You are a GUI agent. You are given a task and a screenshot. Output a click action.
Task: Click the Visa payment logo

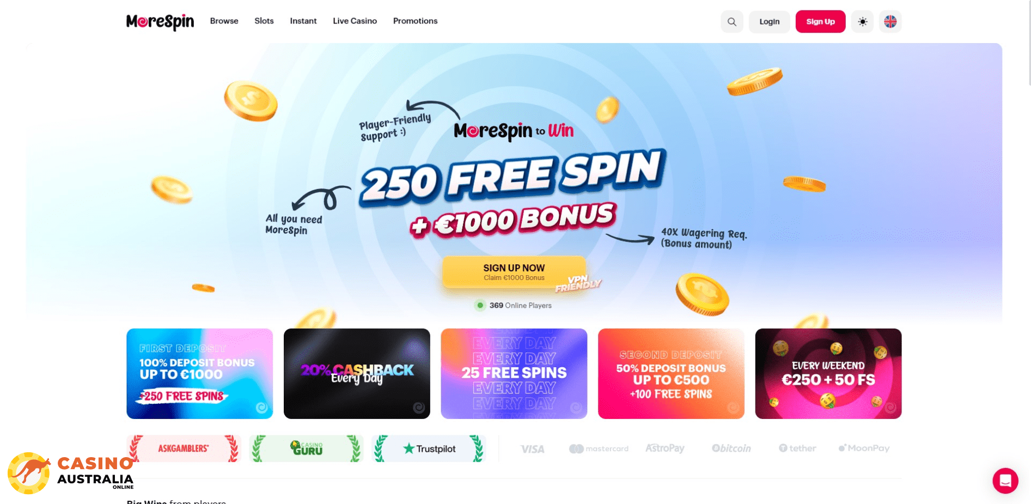(532, 449)
